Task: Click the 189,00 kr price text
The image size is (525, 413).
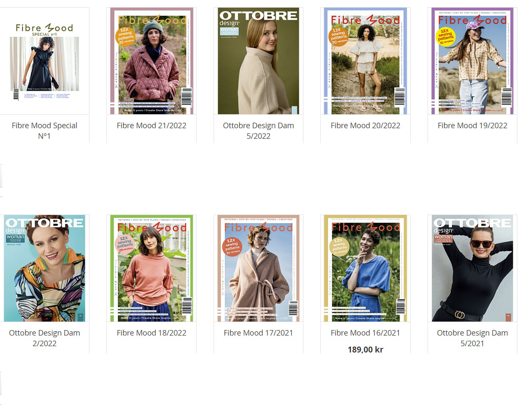Action: point(366,350)
